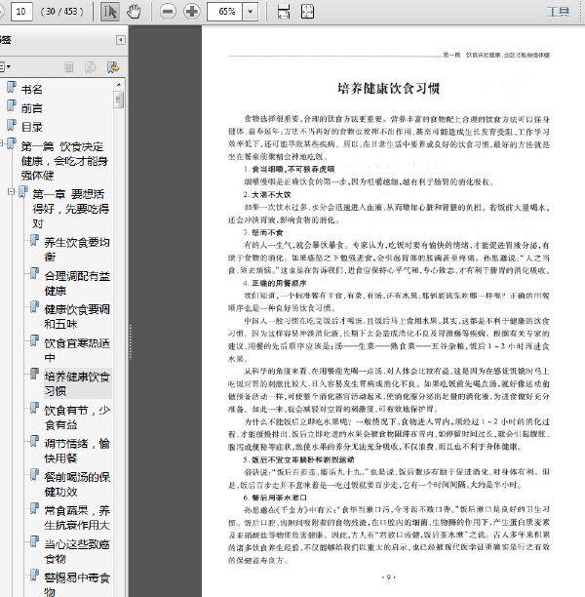This screenshot has width=585, height=597.
Task: Collapse the 第一章 bookmark tree node
Action: [x=11, y=191]
